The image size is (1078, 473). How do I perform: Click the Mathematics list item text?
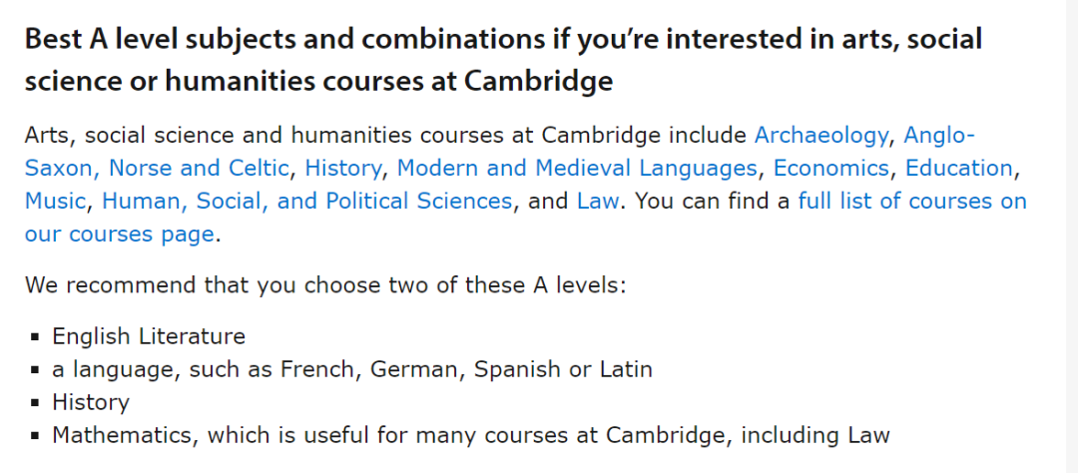tap(471, 435)
